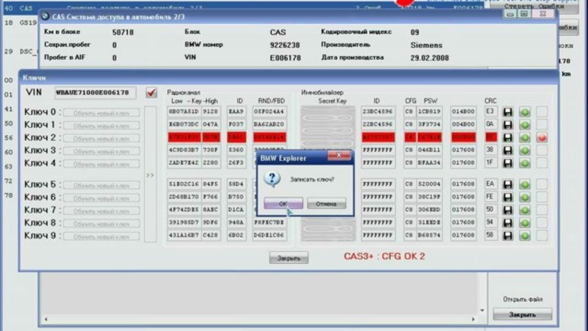Click Обучить новый ключ button for Ключ 0
This screenshot has height=331, width=588.
click(102, 113)
